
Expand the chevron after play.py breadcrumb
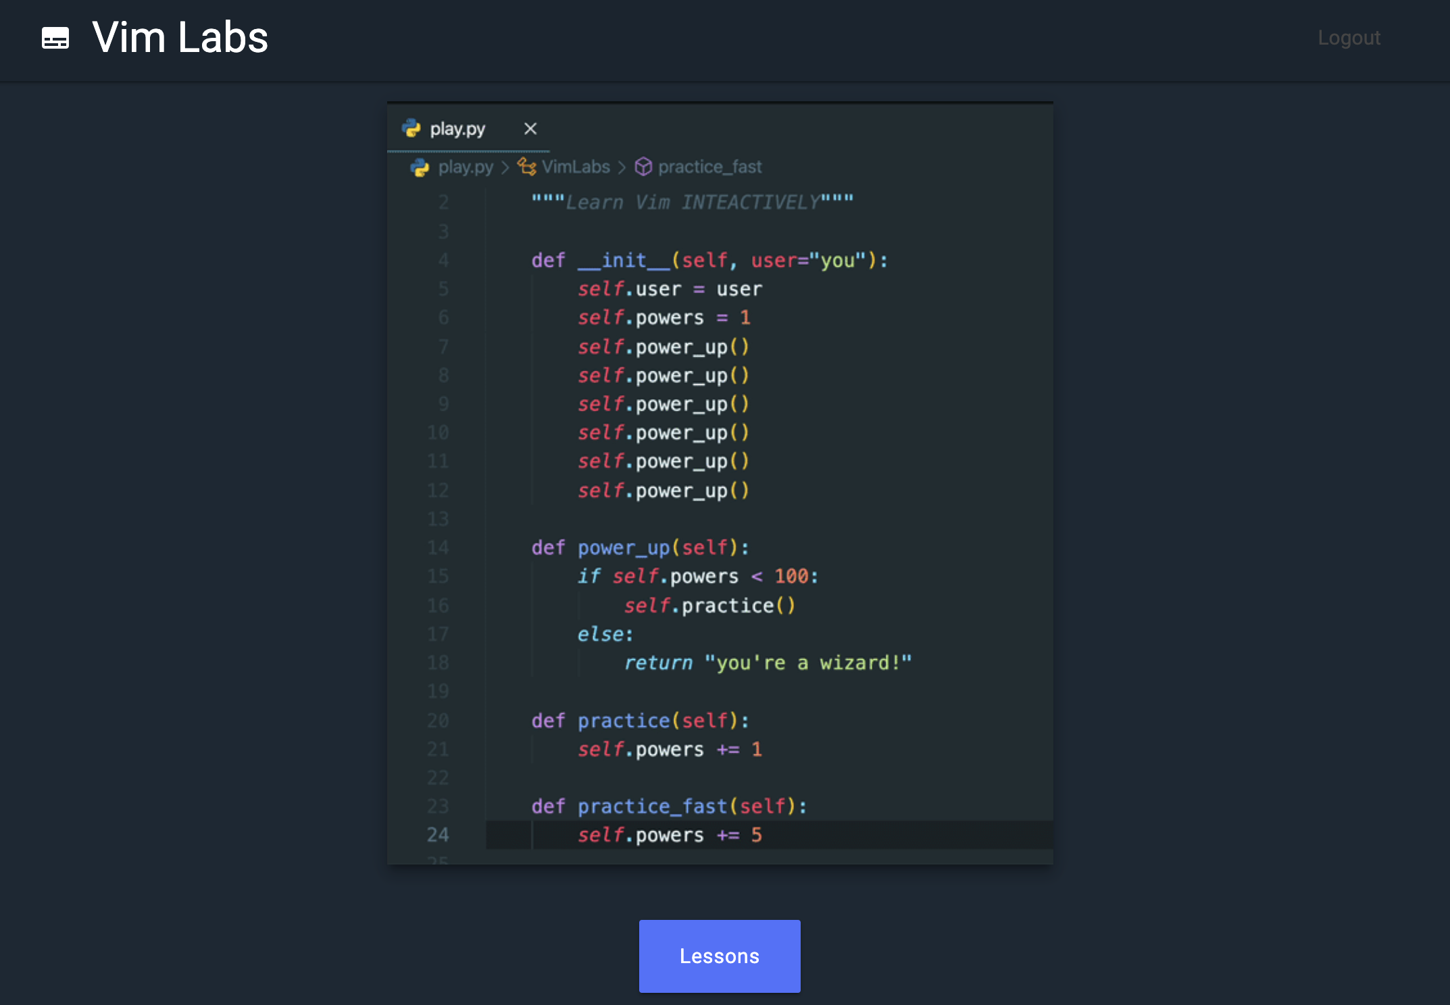[505, 167]
